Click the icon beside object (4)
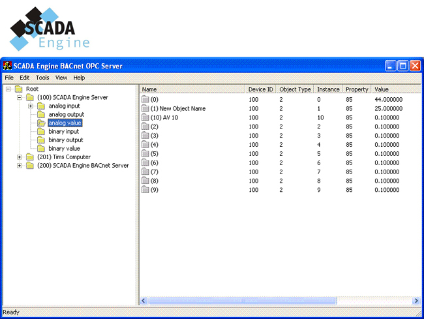424x319 pixels. coord(145,144)
